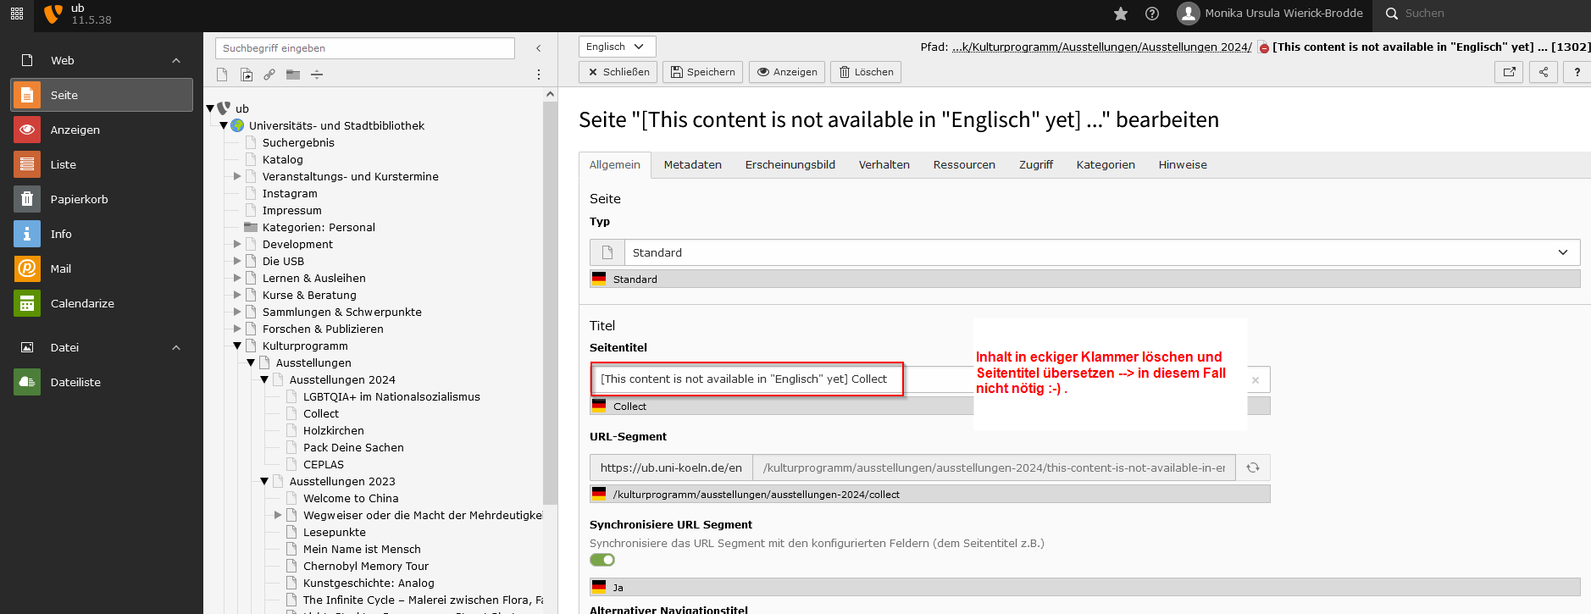Click the Schließen button
The width and height of the screenshot is (1591, 614).
pos(618,72)
